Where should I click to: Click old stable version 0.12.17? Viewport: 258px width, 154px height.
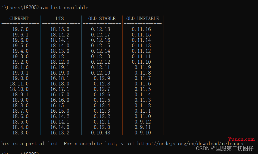(x=101, y=35)
